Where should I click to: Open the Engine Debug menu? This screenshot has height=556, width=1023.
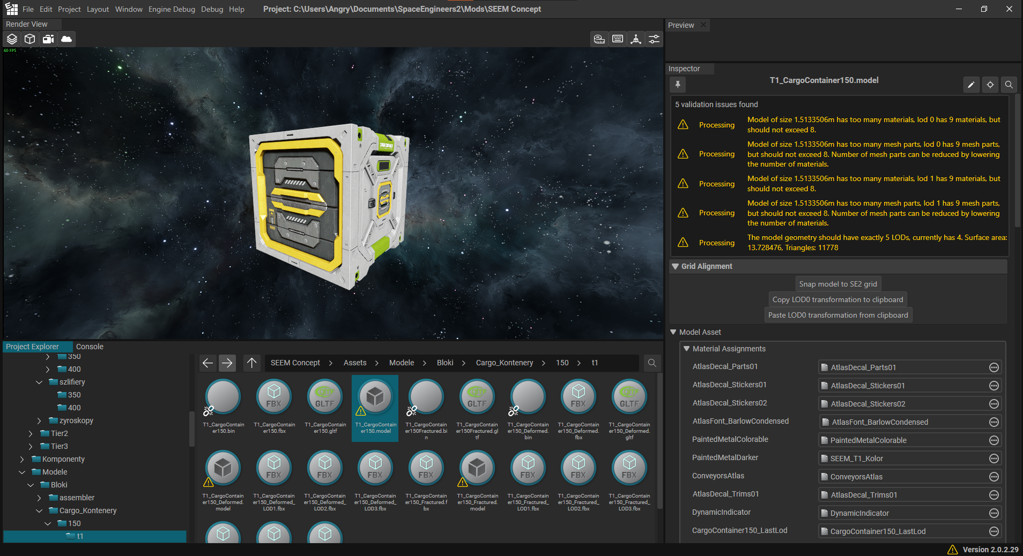[172, 9]
